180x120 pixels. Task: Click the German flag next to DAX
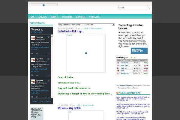[118, 71]
